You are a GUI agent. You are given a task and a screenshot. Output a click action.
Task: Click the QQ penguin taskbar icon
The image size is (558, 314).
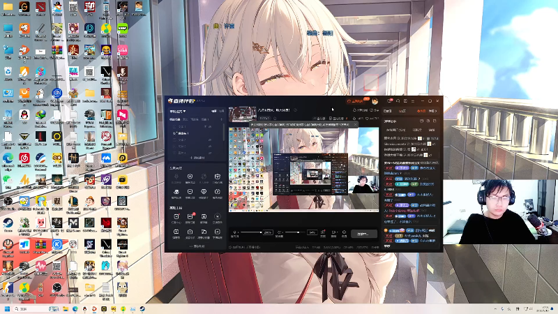[x=84, y=308]
